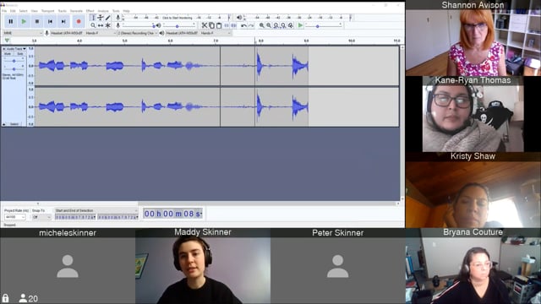Open the recording channels dropdown
The width and height of the screenshot is (541, 304).
point(137,33)
